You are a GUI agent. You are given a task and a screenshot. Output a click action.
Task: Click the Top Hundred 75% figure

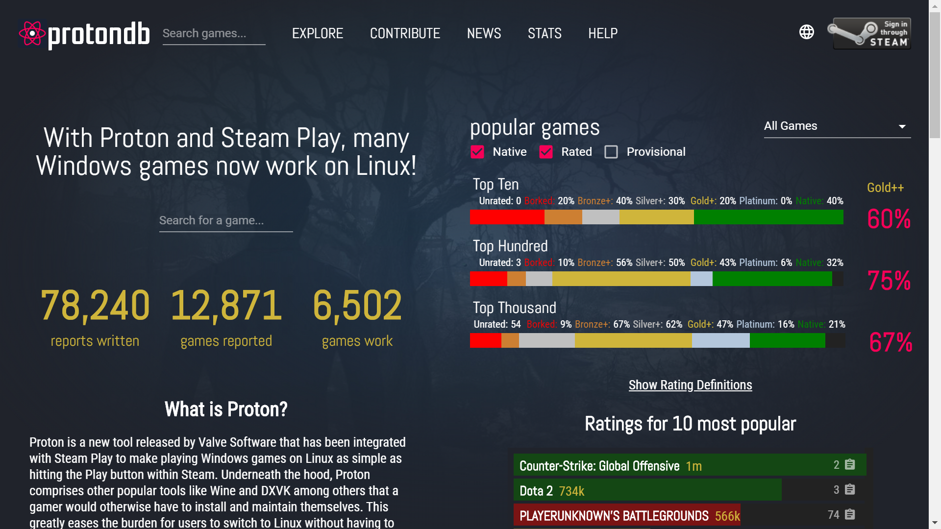click(x=889, y=281)
